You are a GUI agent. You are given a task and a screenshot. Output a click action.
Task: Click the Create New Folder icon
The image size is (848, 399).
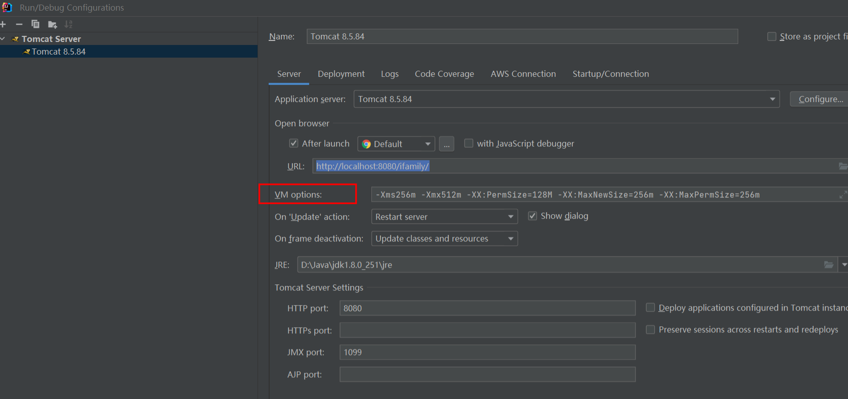tap(52, 24)
